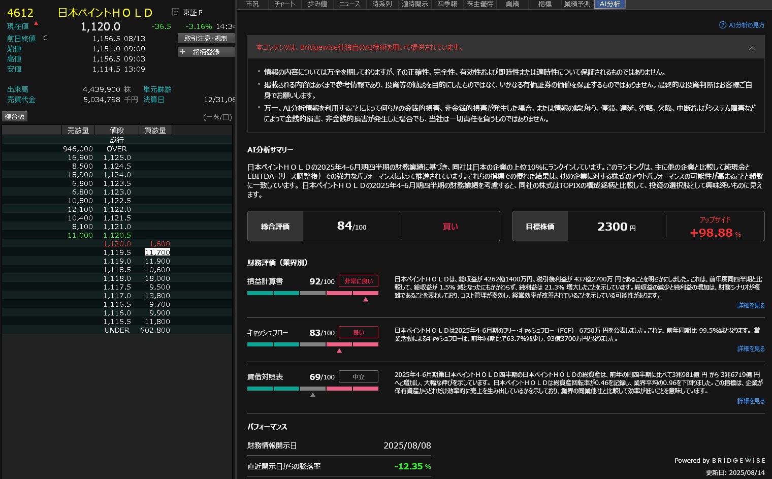Viewport: 772px width, 479px height.
Task: Switch to the 市況 tab
Action: (252, 4)
